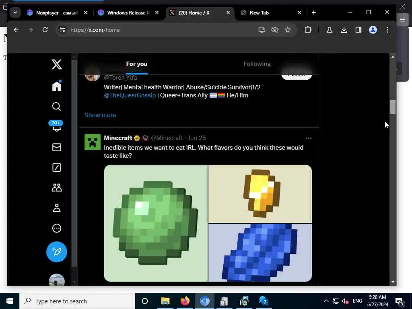Bookmark this page with star icon
Image resolution: width=412 pixels, height=309 pixels.
click(288, 30)
